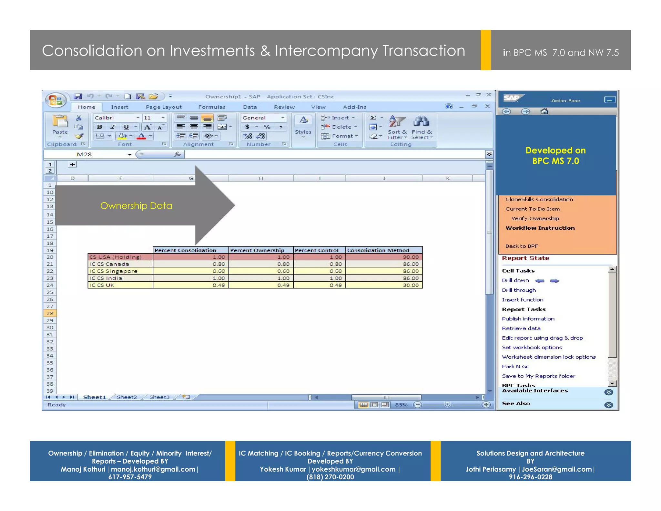The image size is (661, 511).
Task: Open the font size dropdown
Action: tap(163, 118)
